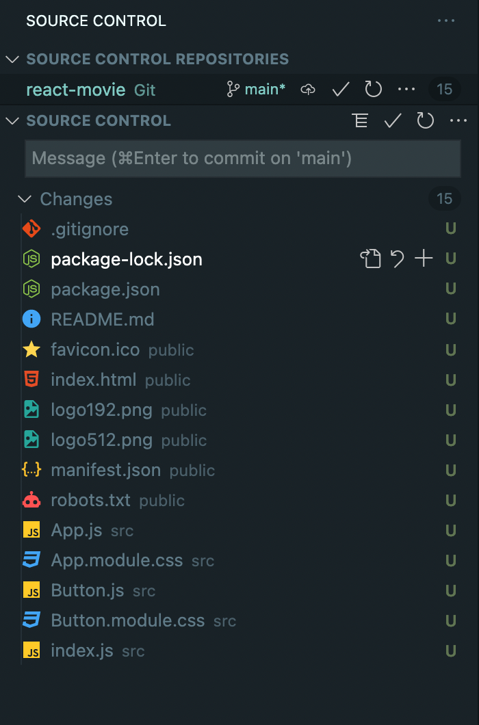Collapse the Source Control section
The width and height of the screenshot is (479, 725).
point(12,120)
